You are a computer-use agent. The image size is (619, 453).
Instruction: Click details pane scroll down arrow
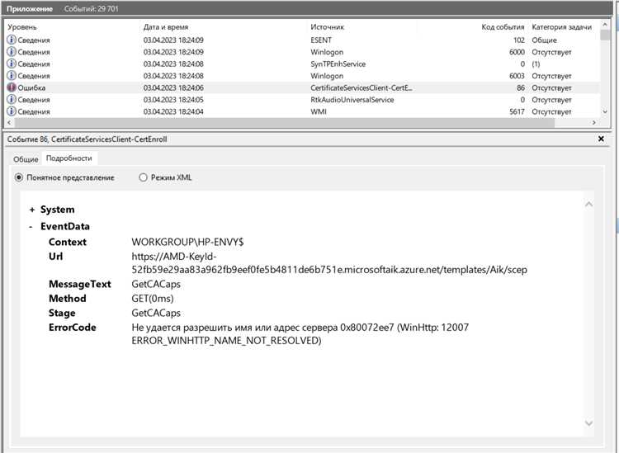(x=588, y=423)
